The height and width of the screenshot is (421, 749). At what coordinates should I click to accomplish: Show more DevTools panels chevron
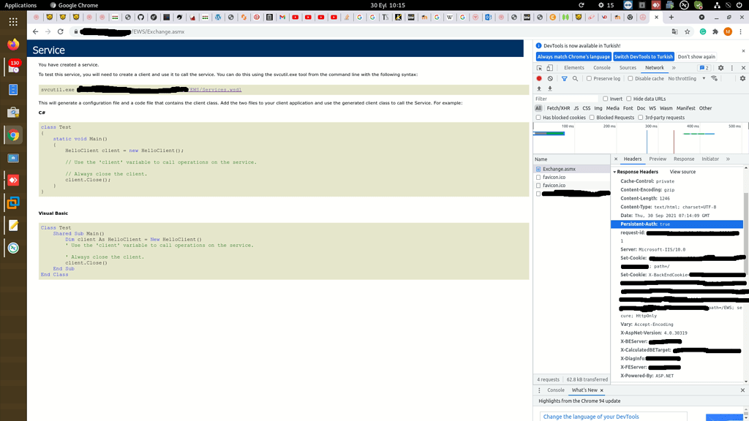[x=674, y=68]
